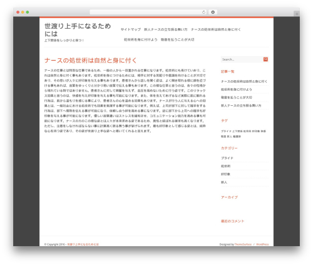Open the 処世術 category
Screen dimensions: 313x265
click(x=226, y=166)
